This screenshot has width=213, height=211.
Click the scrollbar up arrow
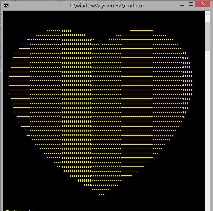207,14
